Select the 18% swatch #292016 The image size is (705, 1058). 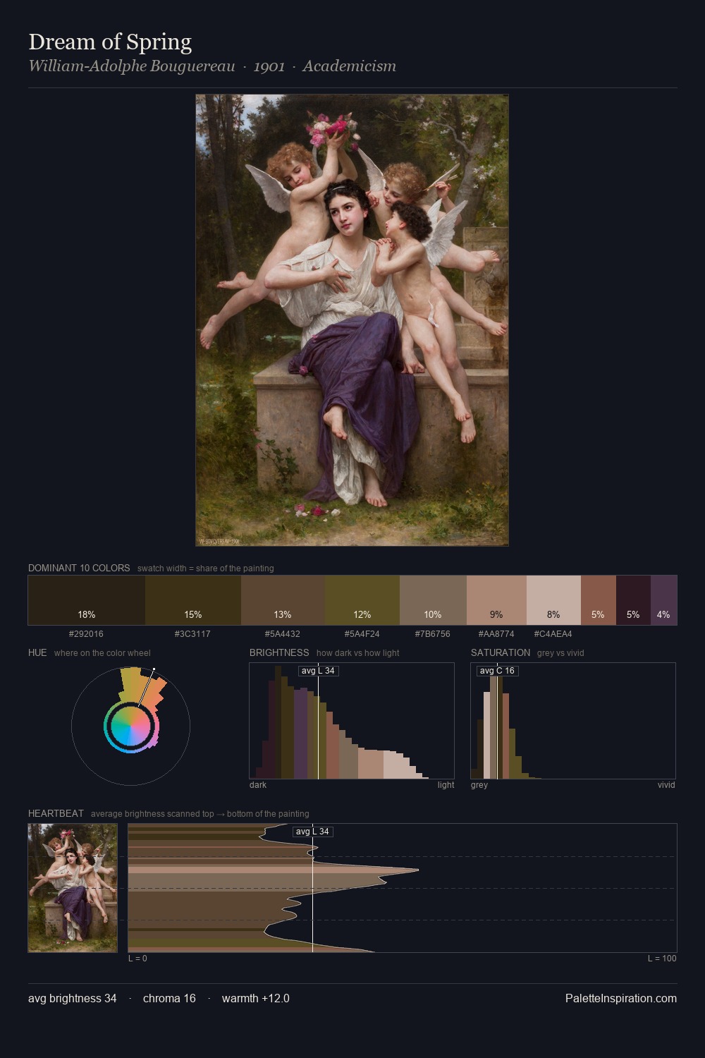click(x=87, y=600)
